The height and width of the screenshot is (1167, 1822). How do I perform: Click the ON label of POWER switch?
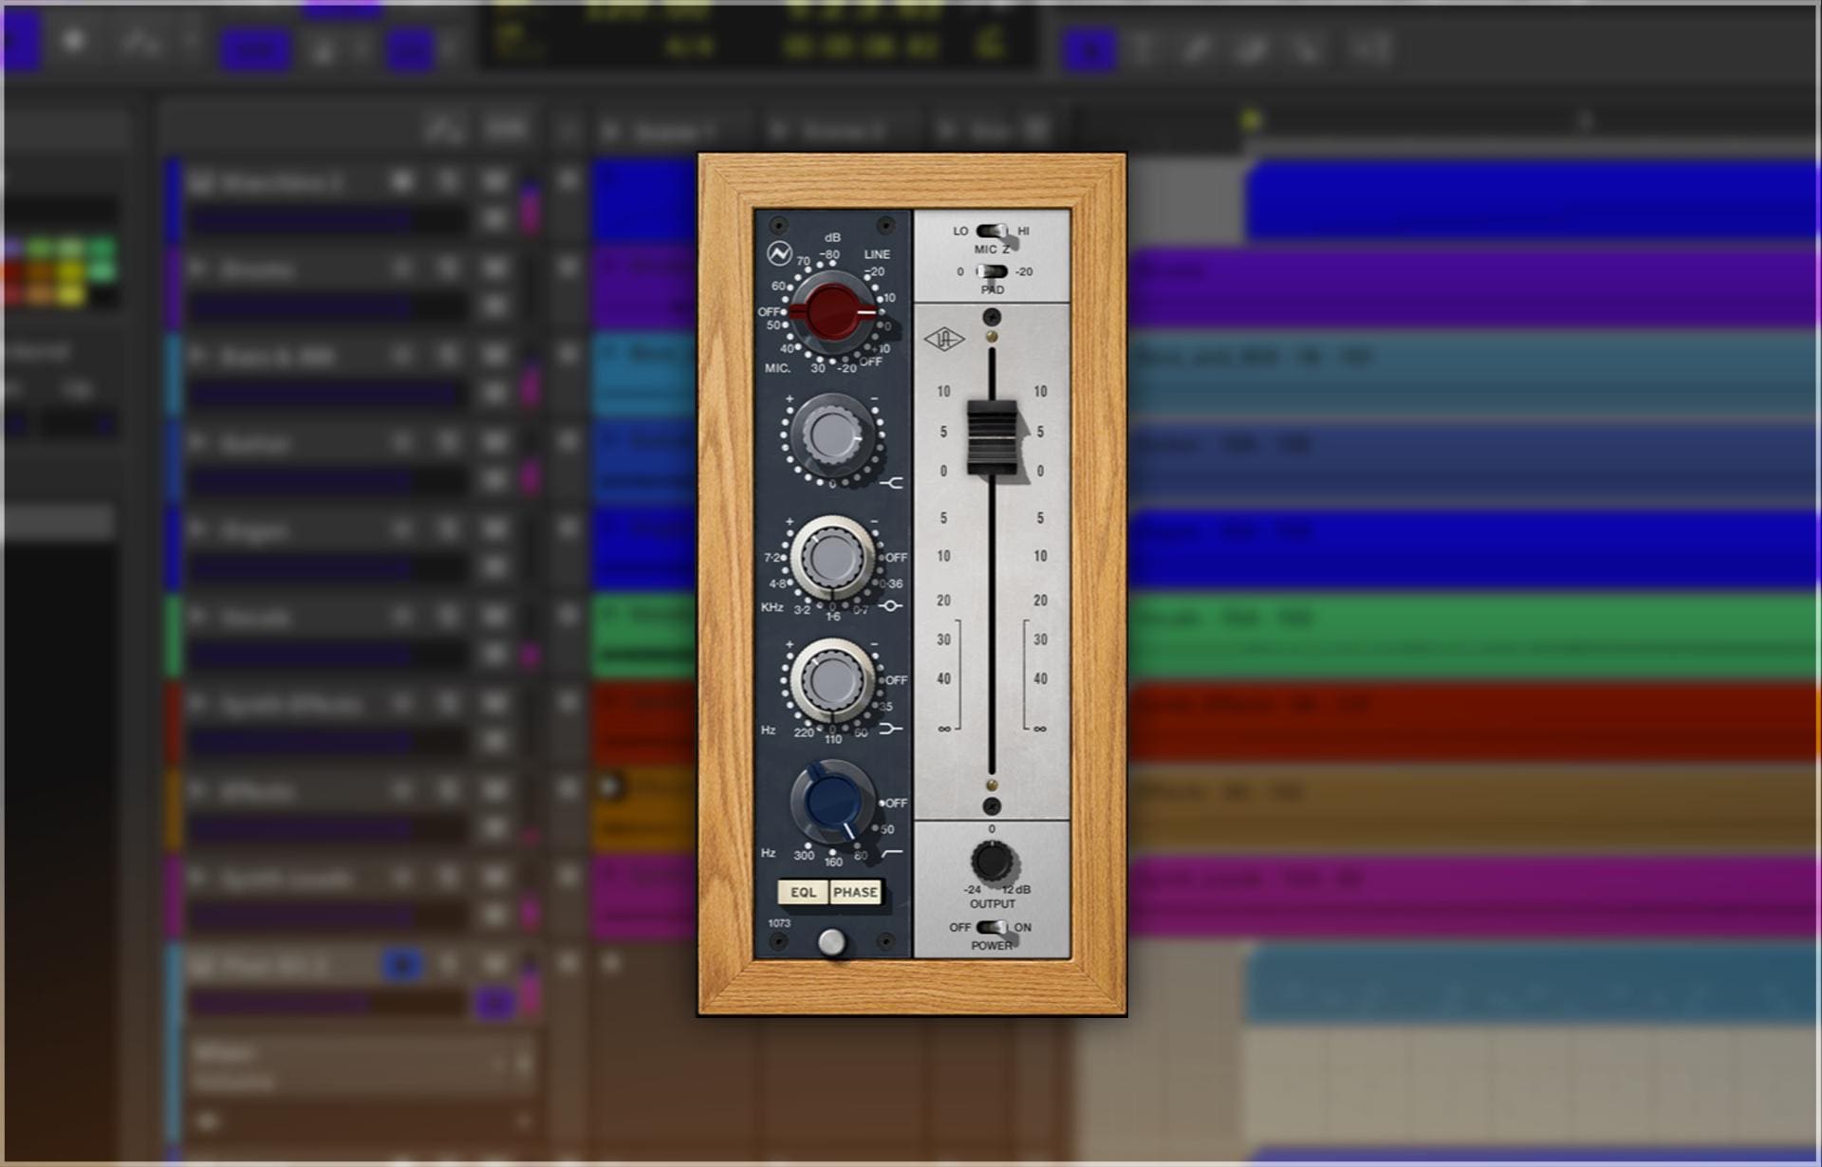1022,927
